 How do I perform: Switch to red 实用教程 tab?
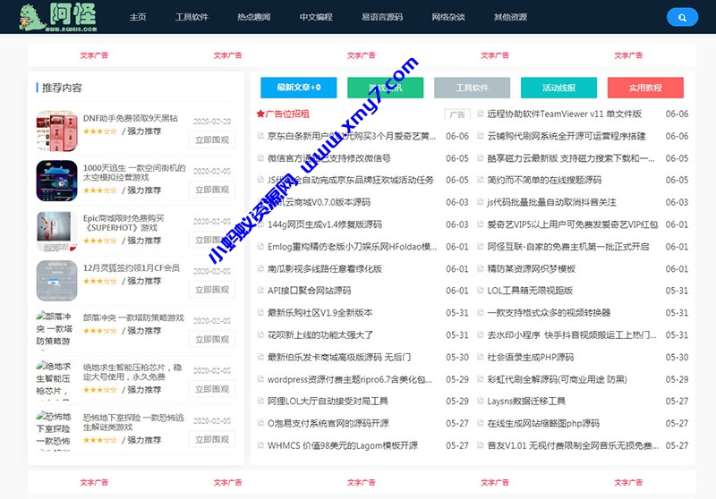[x=645, y=88]
